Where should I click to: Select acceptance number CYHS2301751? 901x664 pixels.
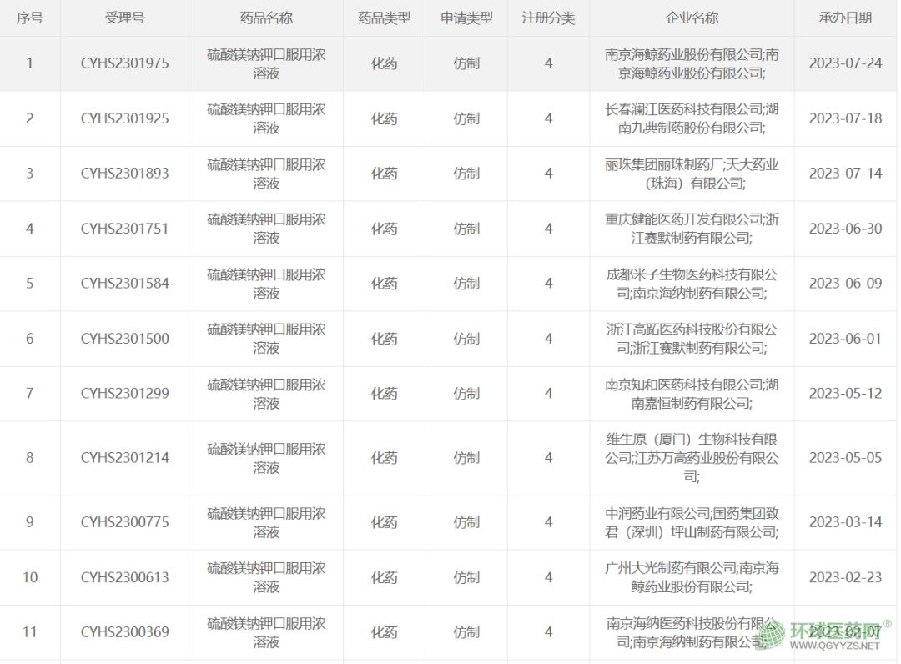124,229
